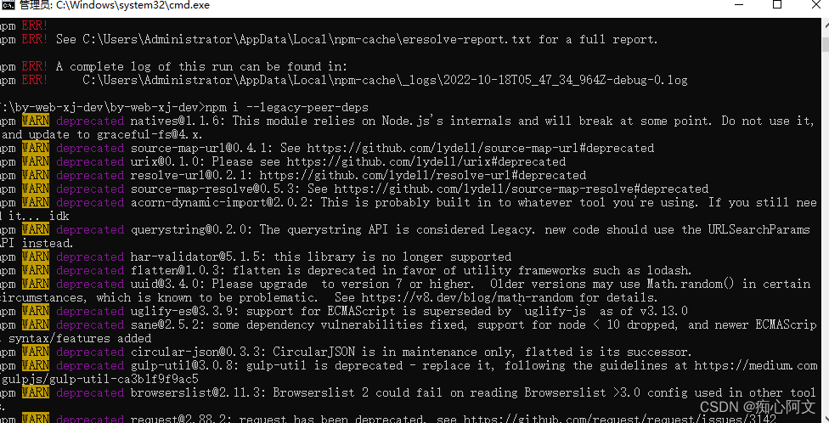This screenshot has height=423, width=829.
Task: Click the CSDN watermark text
Action: [x=757, y=407]
